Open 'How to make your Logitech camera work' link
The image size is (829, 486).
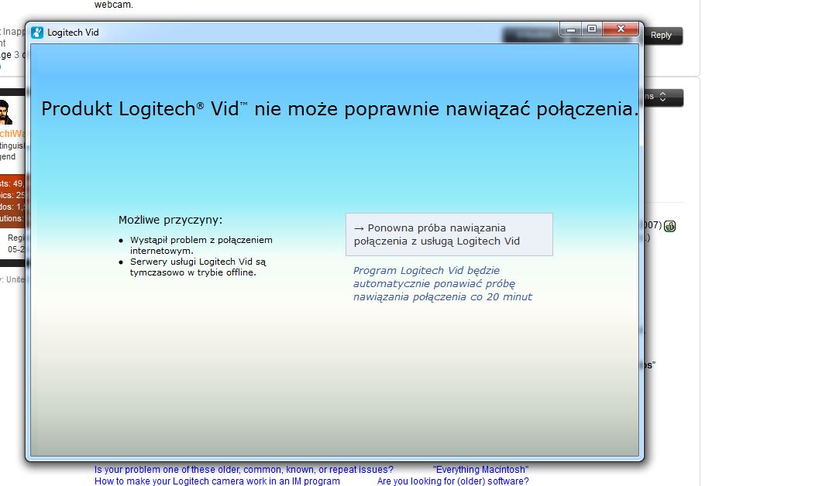(217, 481)
